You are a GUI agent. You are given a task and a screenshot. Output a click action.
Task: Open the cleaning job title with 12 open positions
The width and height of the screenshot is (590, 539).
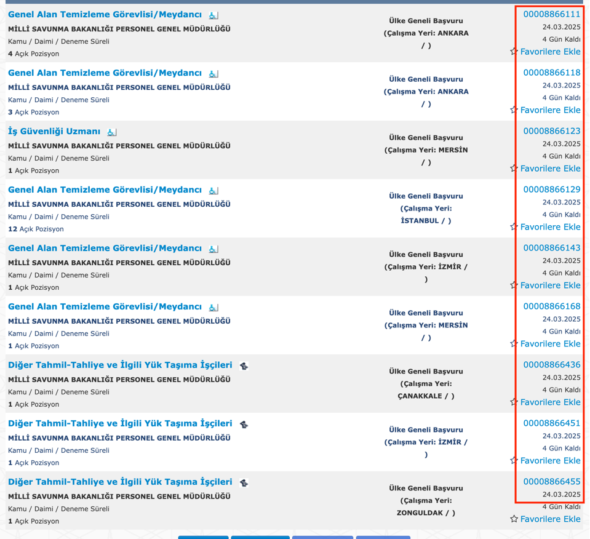coord(105,190)
